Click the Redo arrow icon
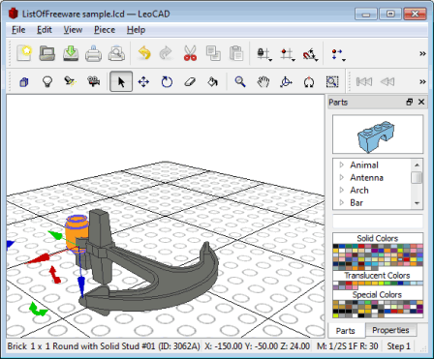Screen dimensions: 434x359 [x=166, y=53]
